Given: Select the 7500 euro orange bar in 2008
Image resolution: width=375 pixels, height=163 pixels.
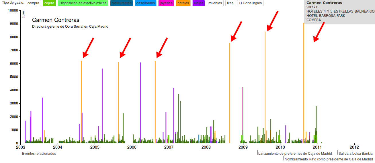Looking at the screenshot, I should click(230, 94).
